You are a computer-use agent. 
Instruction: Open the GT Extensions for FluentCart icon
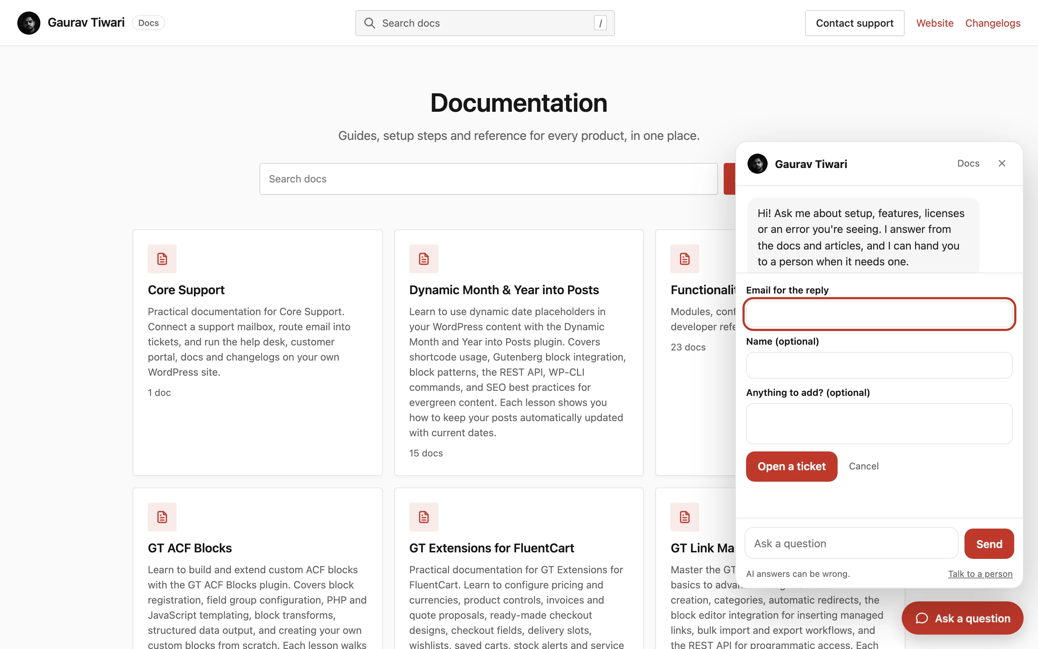[423, 517]
